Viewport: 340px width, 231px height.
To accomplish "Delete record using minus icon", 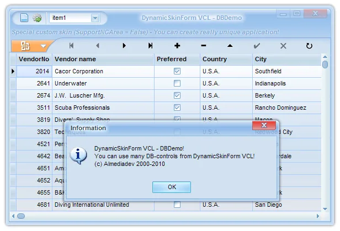I will point(203,46).
